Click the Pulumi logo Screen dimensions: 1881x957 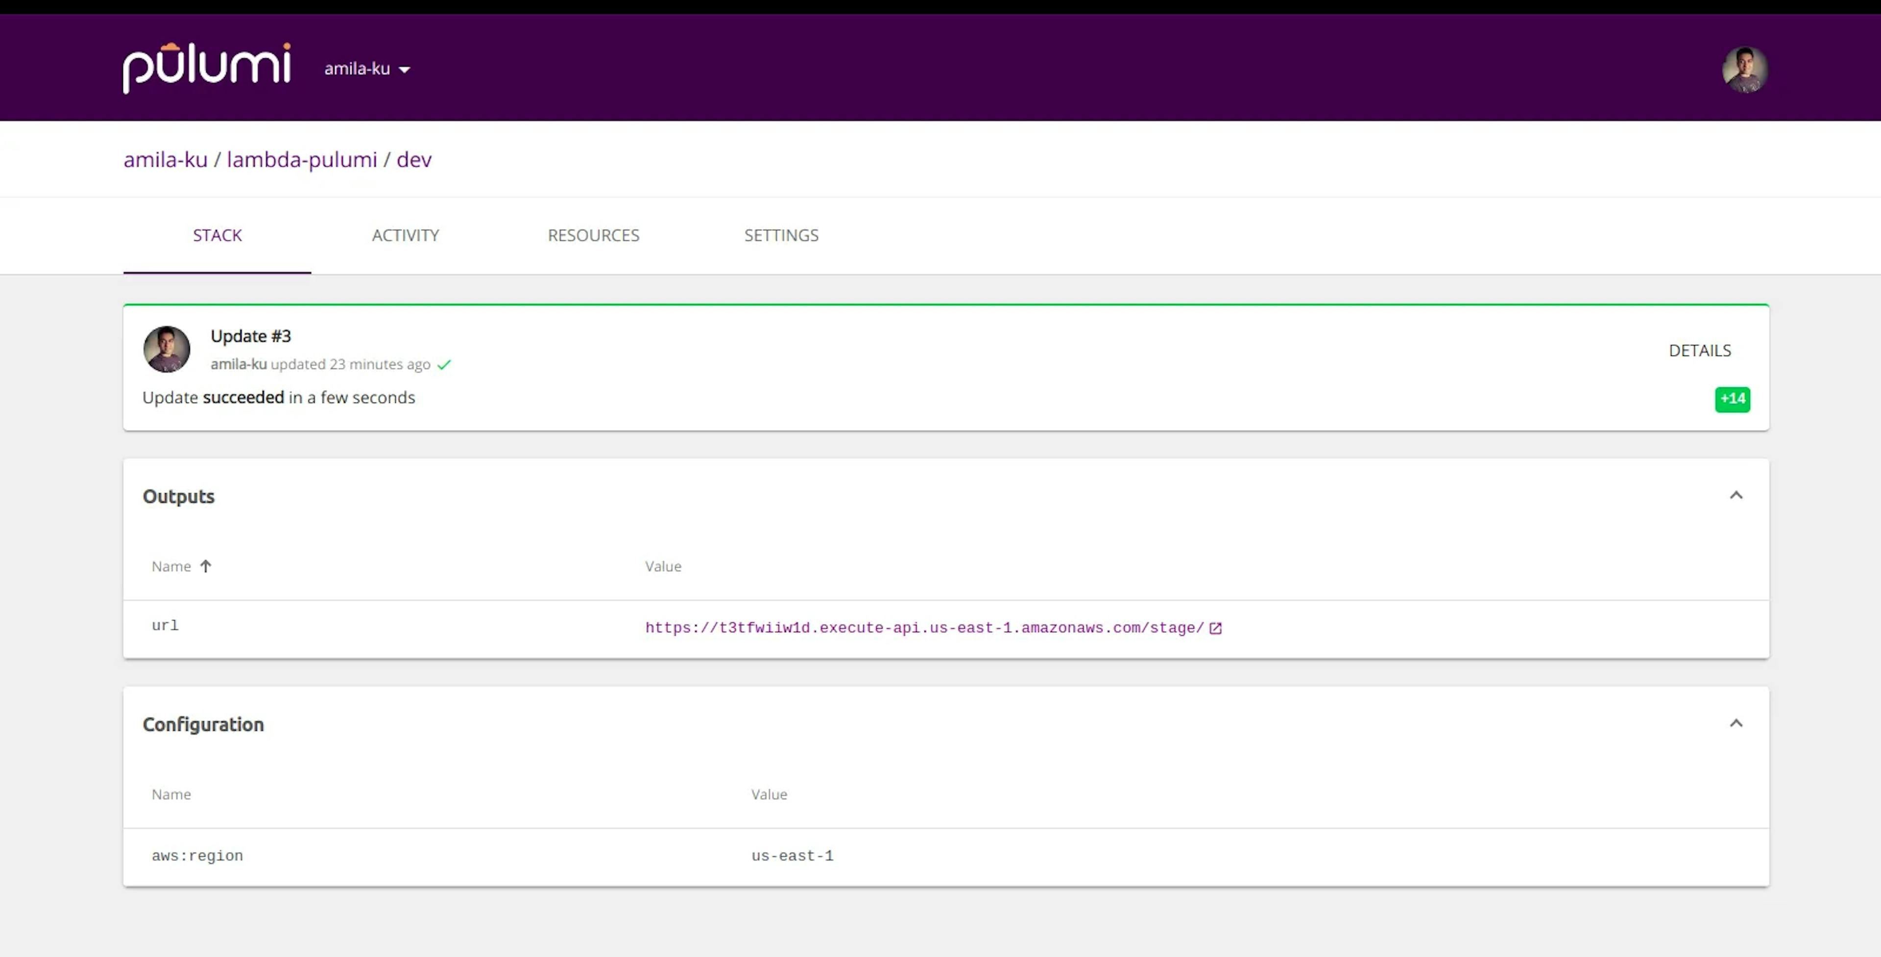pos(207,68)
